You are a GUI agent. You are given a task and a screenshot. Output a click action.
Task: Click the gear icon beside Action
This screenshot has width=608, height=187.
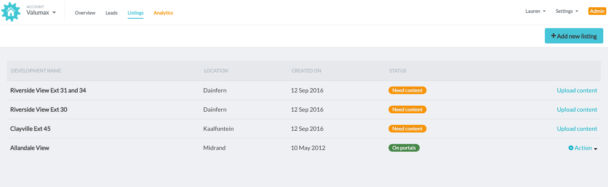570,148
